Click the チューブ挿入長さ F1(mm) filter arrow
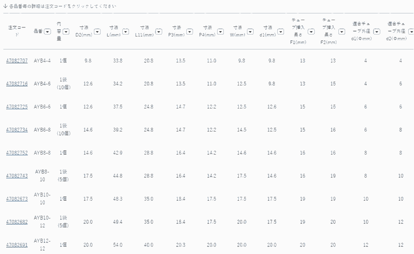 pyautogui.click(x=311, y=32)
